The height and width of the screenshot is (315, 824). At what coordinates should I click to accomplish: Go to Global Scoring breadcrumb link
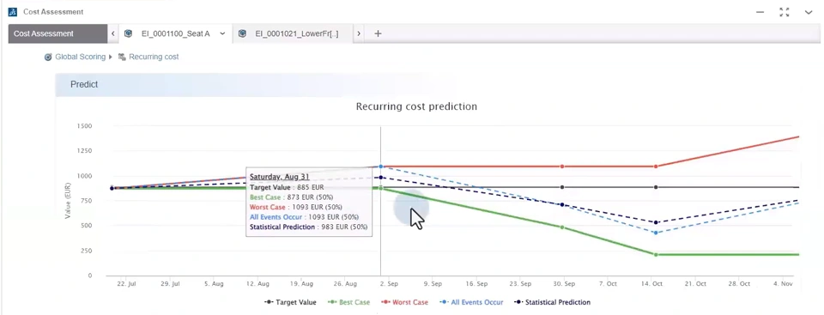pos(81,57)
